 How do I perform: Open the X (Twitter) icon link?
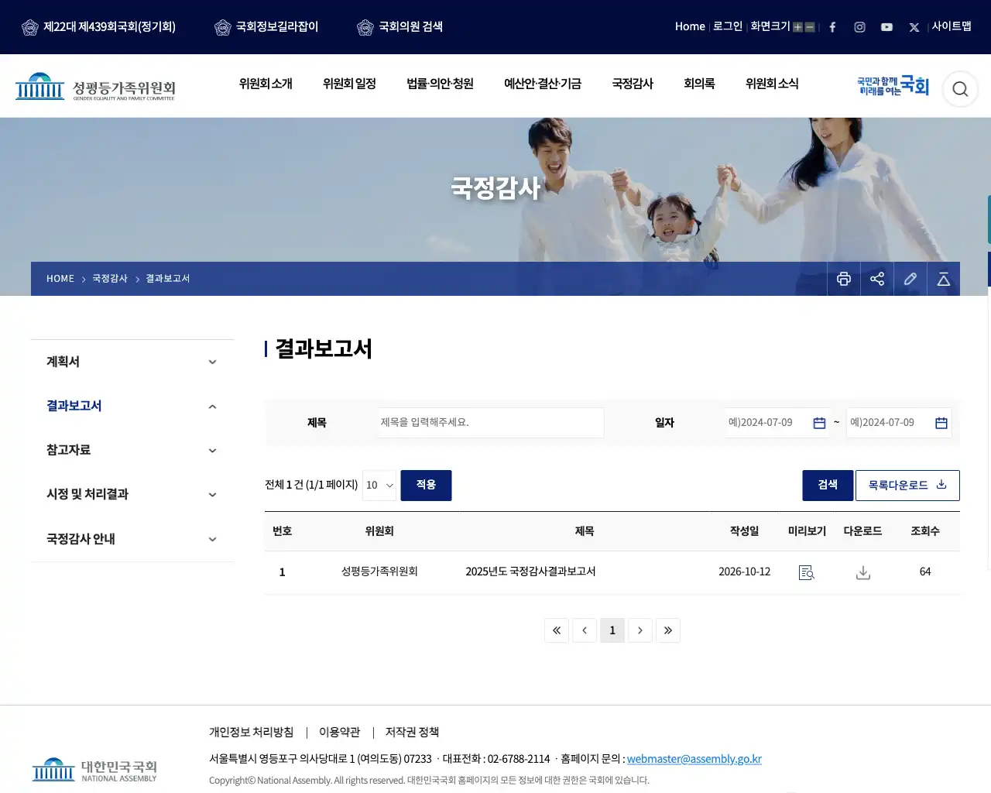(x=914, y=27)
